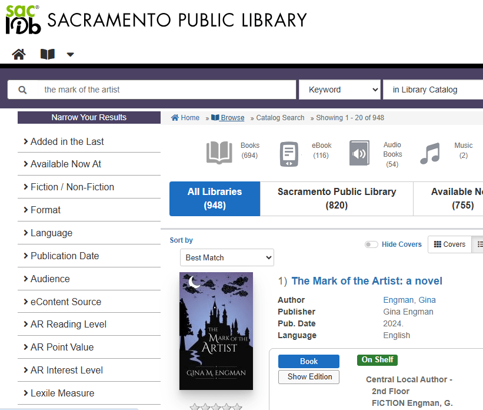Open the Best Match sort dropdown
The width and height of the screenshot is (483, 410).
[227, 257]
